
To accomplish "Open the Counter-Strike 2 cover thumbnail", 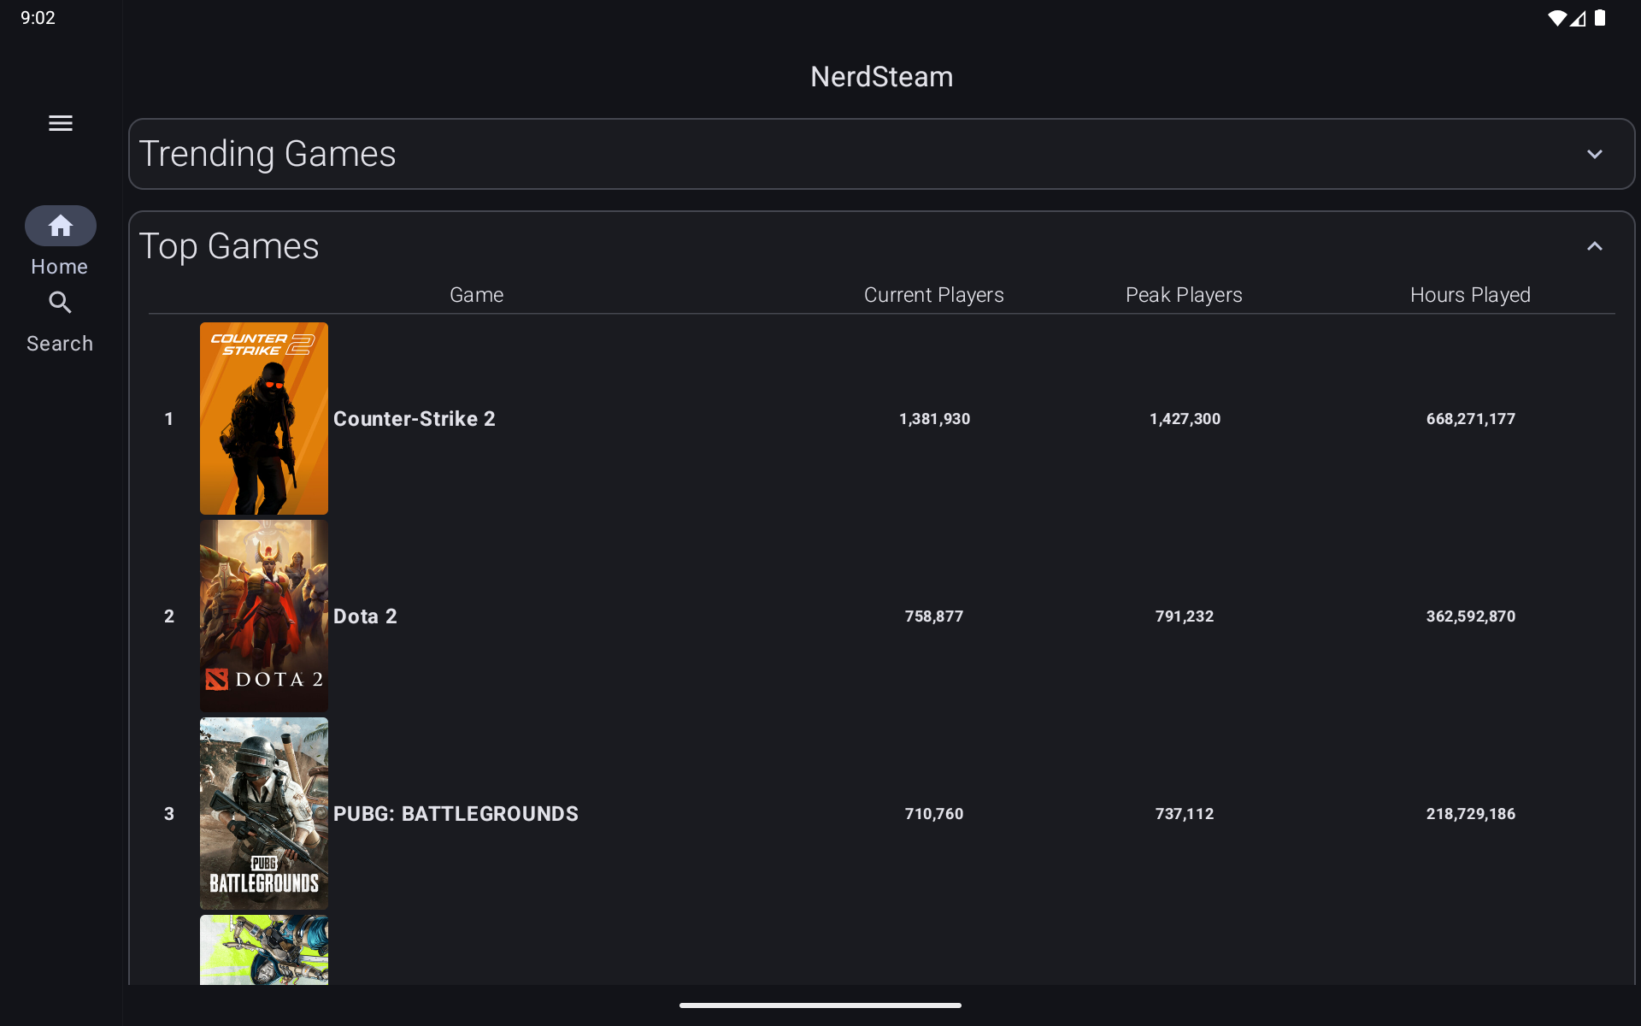I will [263, 418].
